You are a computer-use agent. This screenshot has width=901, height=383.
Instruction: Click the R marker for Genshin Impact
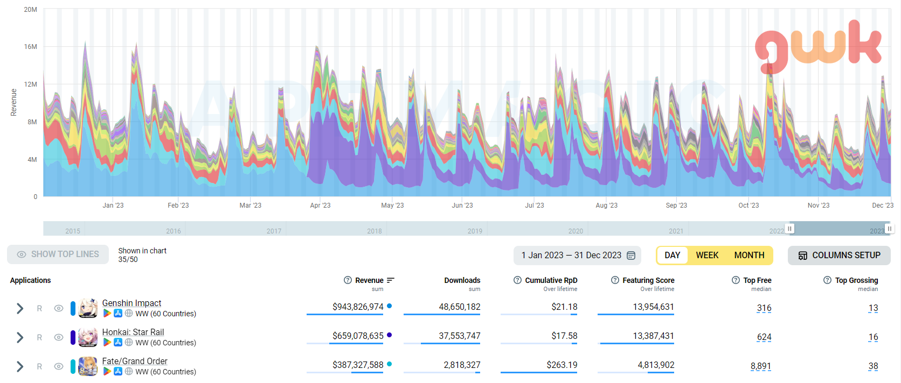pyautogui.click(x=39, y=308)
